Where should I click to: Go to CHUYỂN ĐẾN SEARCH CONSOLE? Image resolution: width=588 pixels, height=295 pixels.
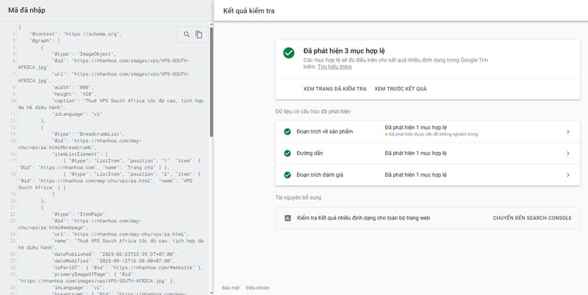tap(531, 218)
